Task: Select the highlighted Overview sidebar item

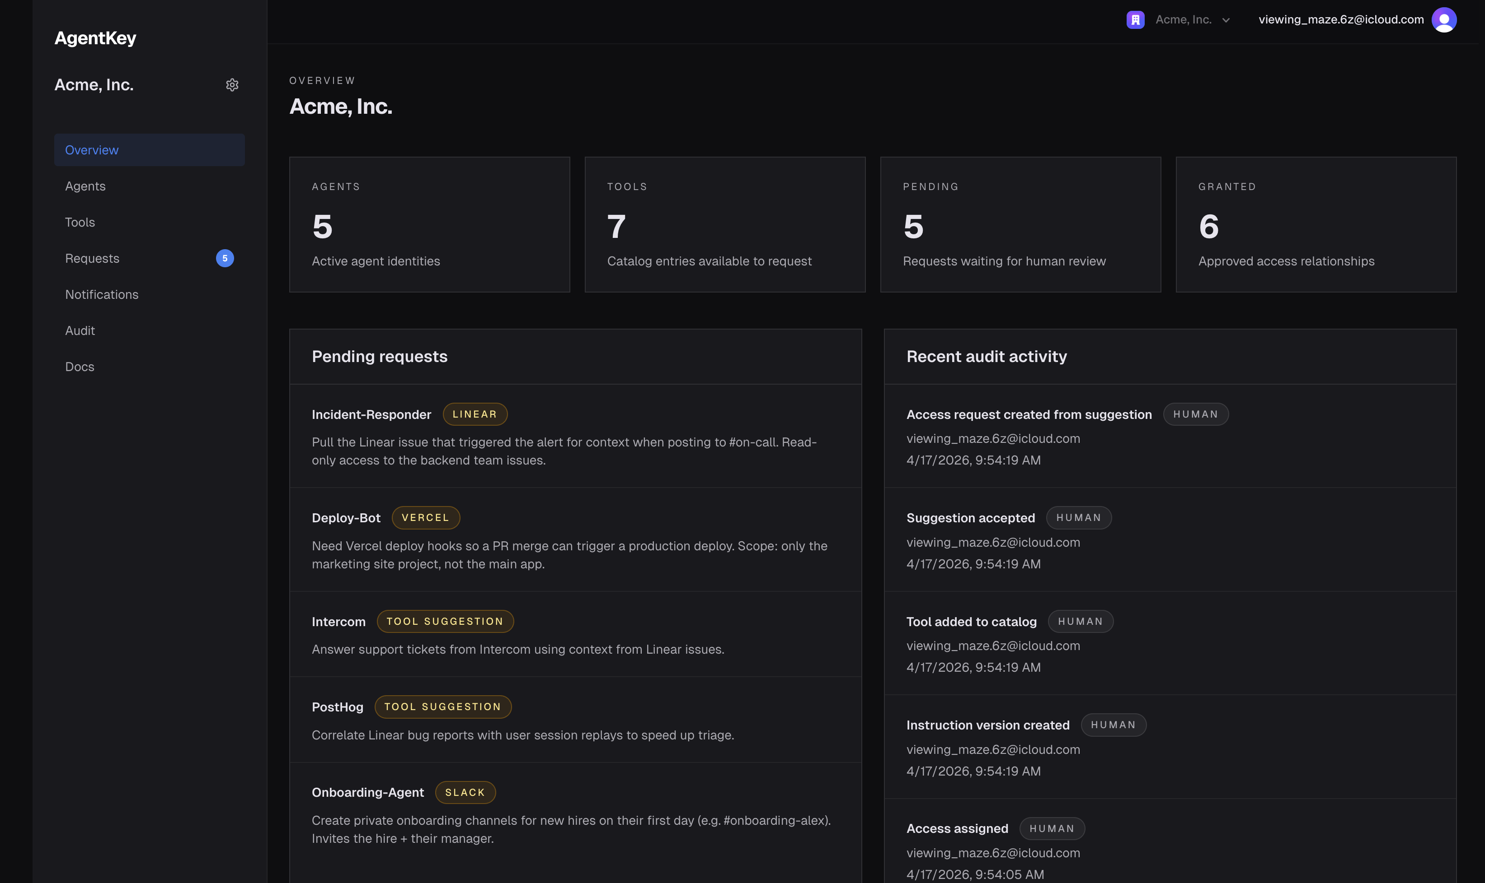Action: click(92, 149)
